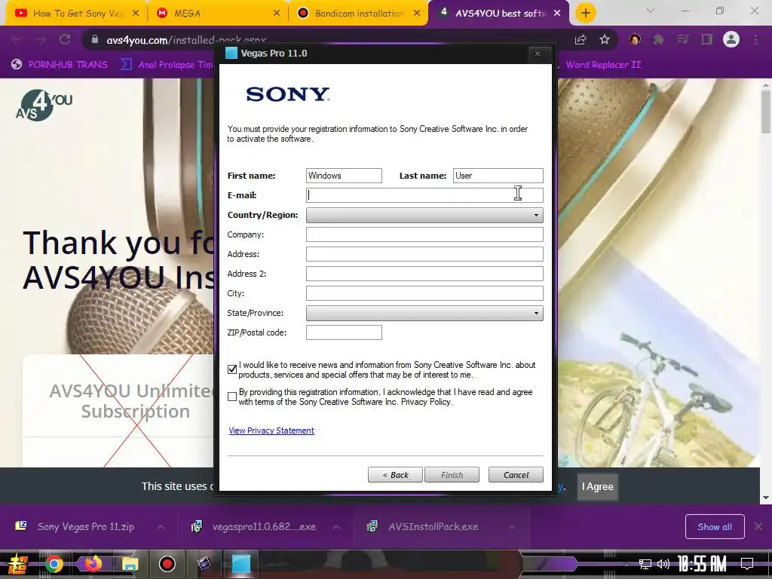Close the downloads bar

tap(758, 527)
